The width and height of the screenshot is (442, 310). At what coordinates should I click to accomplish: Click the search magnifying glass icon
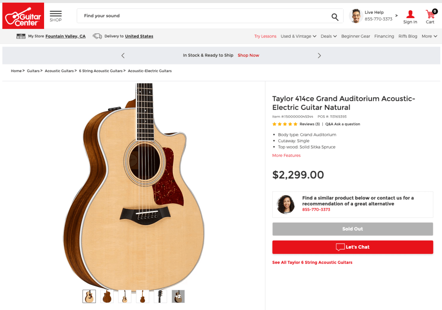pos(335,17)
